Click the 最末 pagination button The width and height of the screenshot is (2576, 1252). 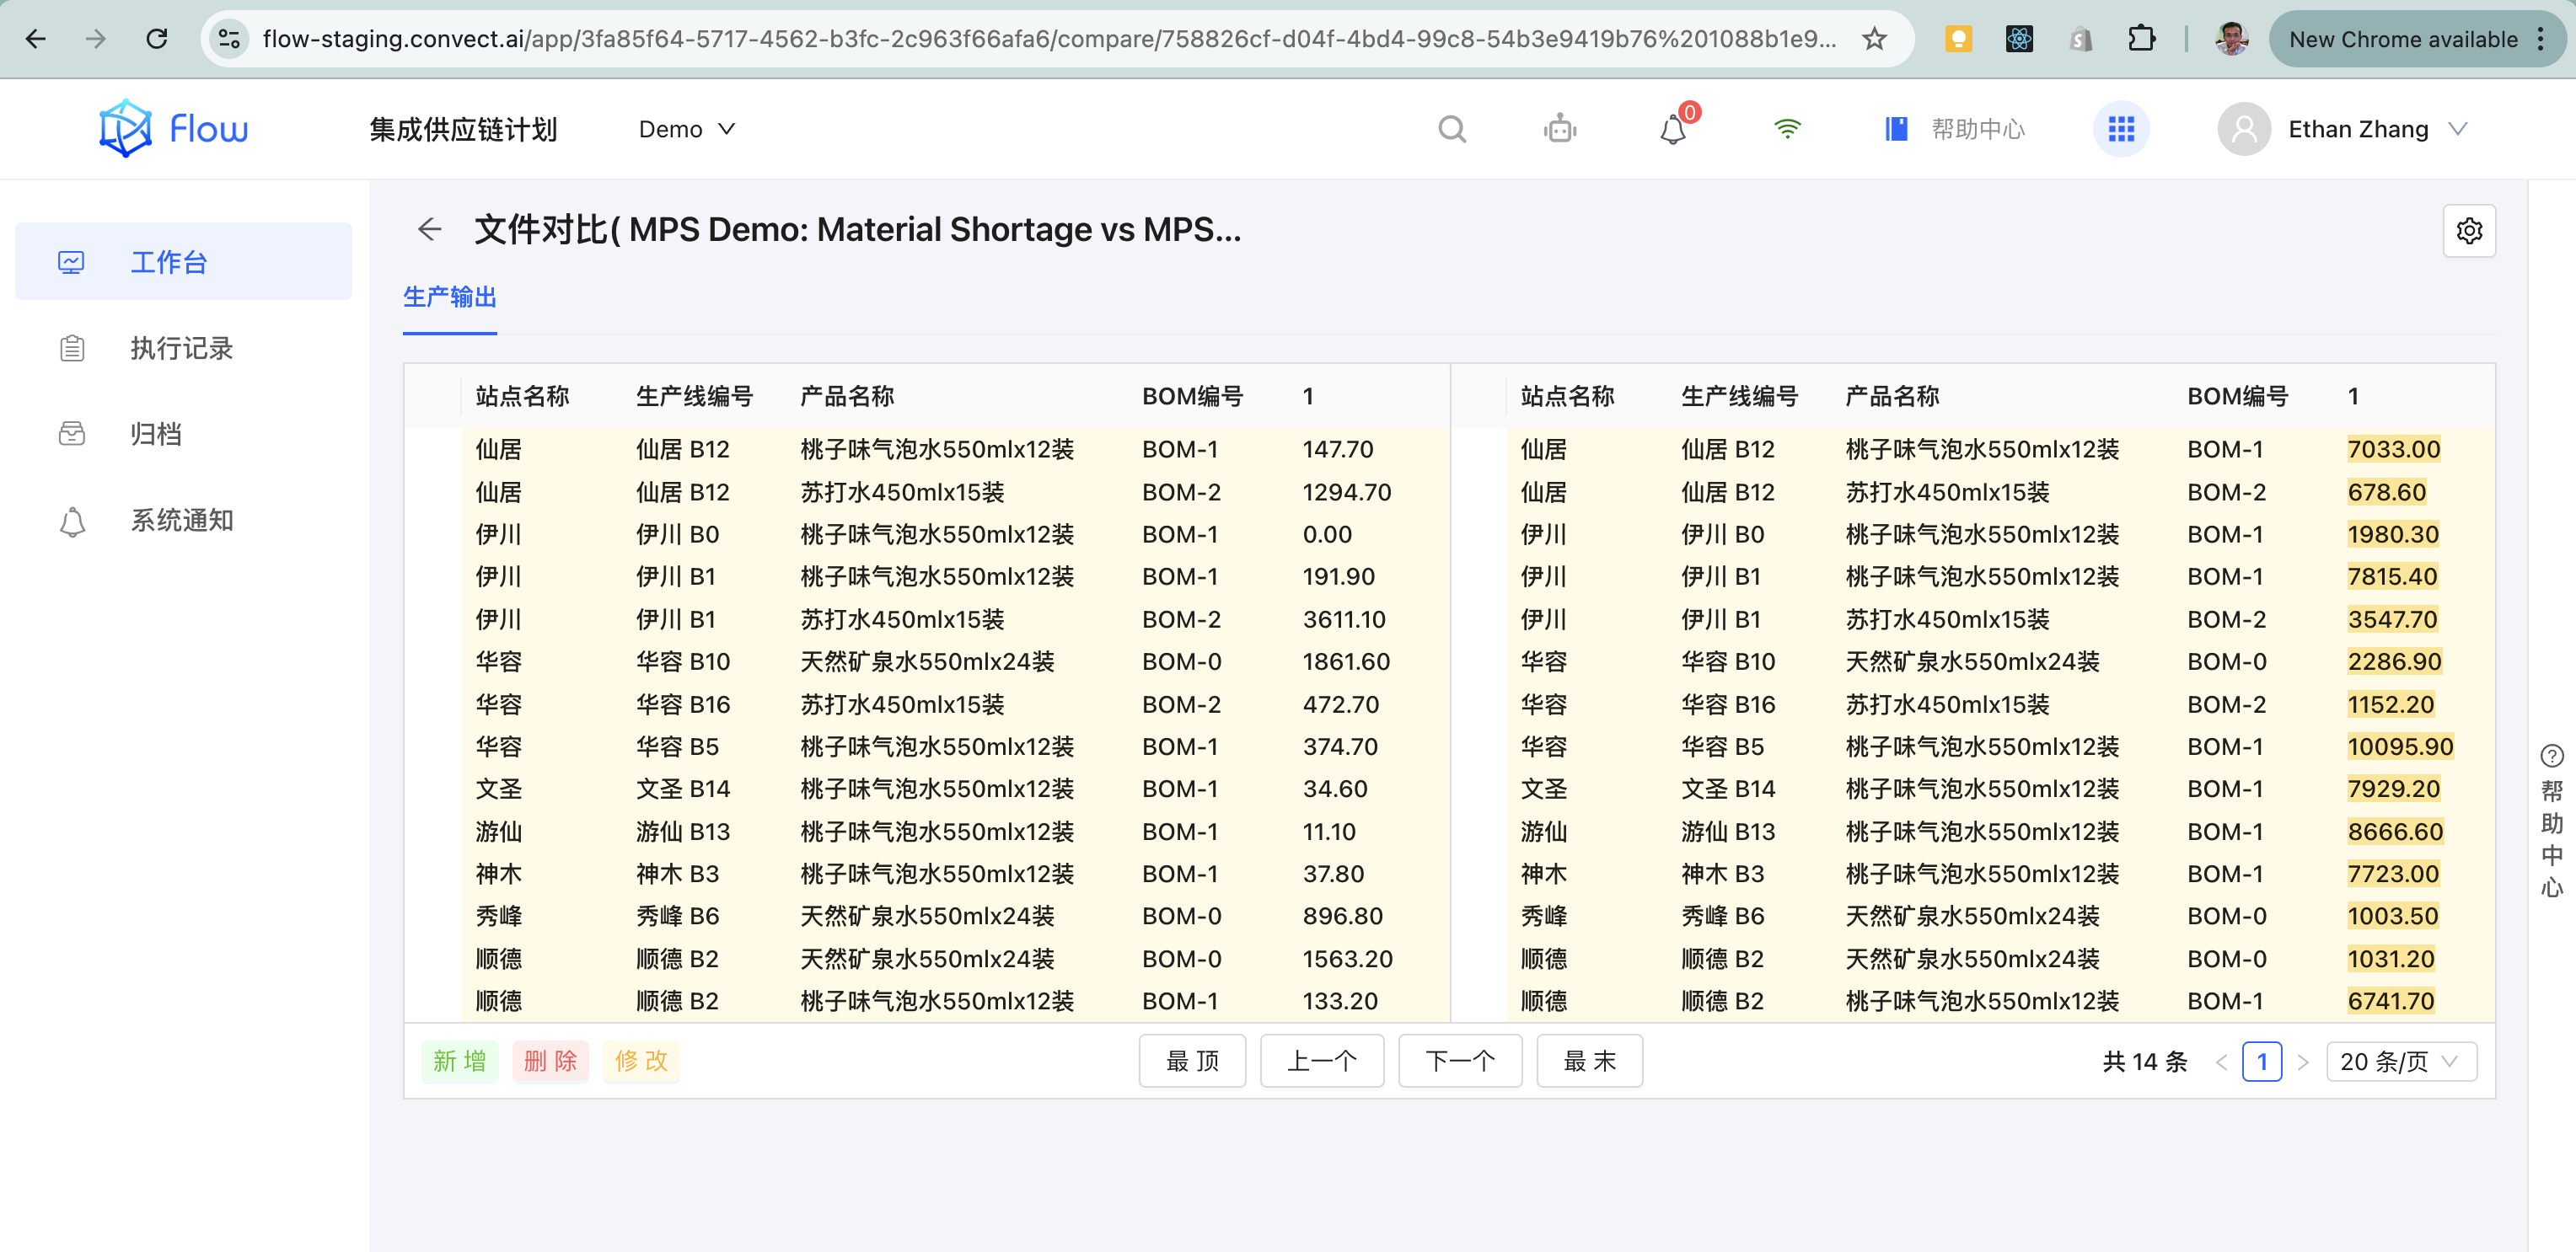coord(1589,1060)
